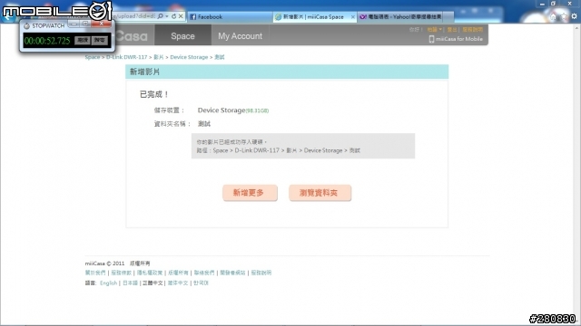Click the address bar search magnifier icon
Screen dimensions: 581x326
pyautogui.click(x=160, y=16)
